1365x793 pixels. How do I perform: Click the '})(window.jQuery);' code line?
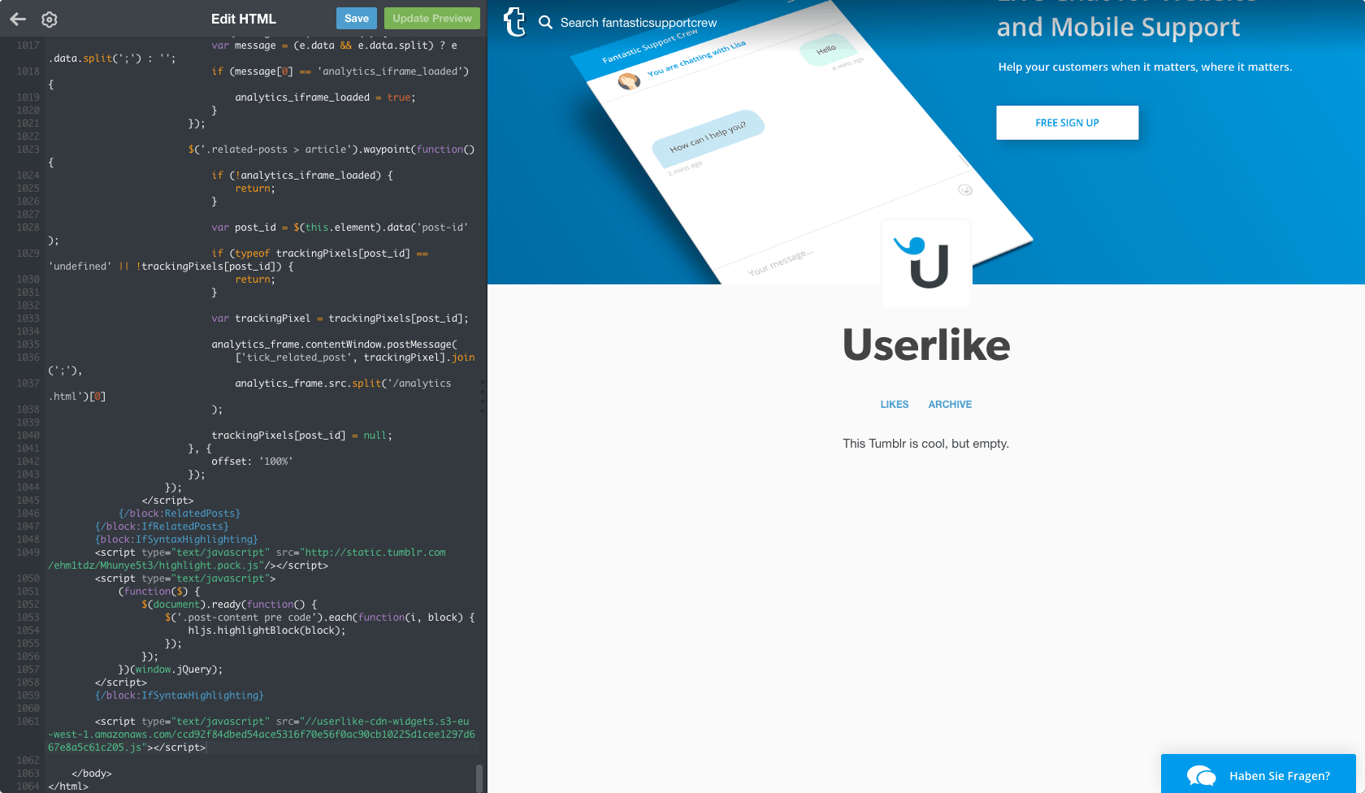[x=171, y=669]
